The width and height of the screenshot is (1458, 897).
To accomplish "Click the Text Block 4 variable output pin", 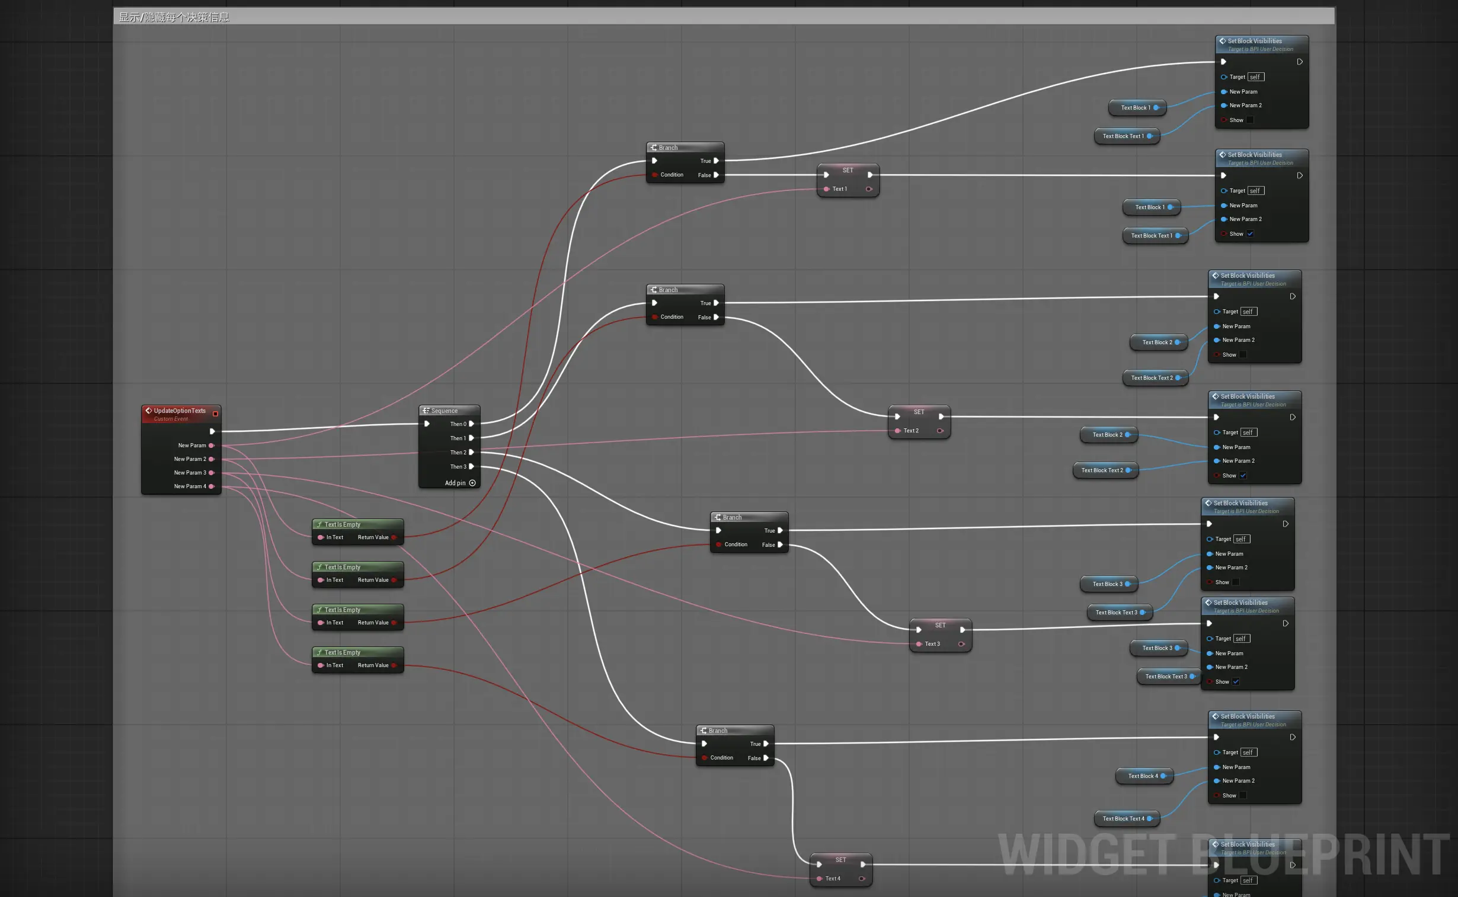I will coord(1163,776).
